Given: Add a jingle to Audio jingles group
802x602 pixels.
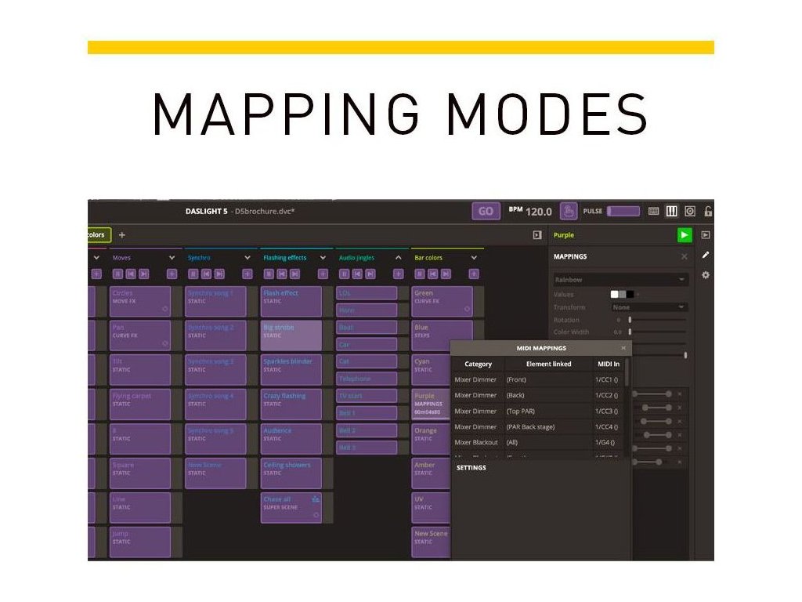Looking at the screenshot, I should tap(399, 274).
